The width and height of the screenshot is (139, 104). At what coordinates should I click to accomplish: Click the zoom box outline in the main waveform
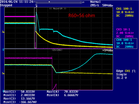(35, 28)
